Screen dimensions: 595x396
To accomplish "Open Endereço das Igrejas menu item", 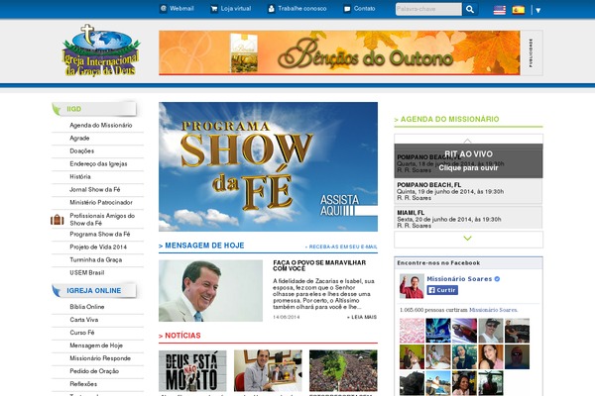I will point(98,163).
